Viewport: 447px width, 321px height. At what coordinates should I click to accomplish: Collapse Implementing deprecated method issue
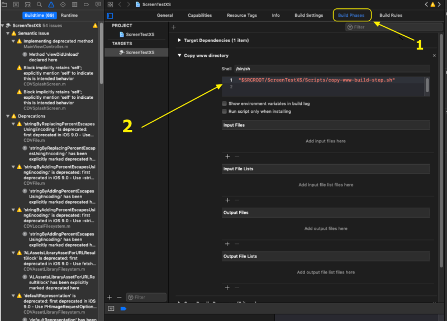coord(13,41)
